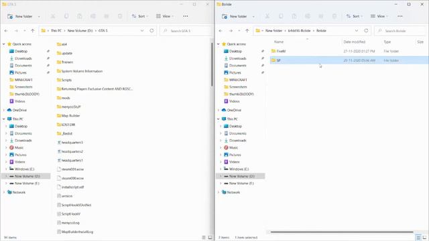Screen dimensions: 429x241
Task: Click Share icon in Bolide window toolbar
Action: click(x=321, y=16)
